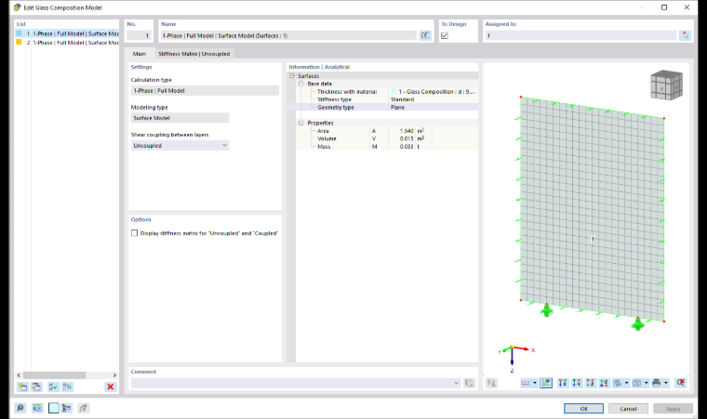Click the reset view magnifier icon with red X
This screenshot has width=707, height=419.
pos(680,383)
